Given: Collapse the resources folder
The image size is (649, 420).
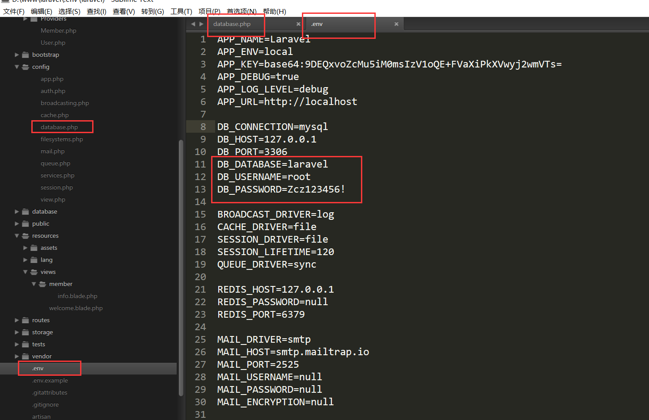Looking at the screenshot, I should [x=17, y=236].
